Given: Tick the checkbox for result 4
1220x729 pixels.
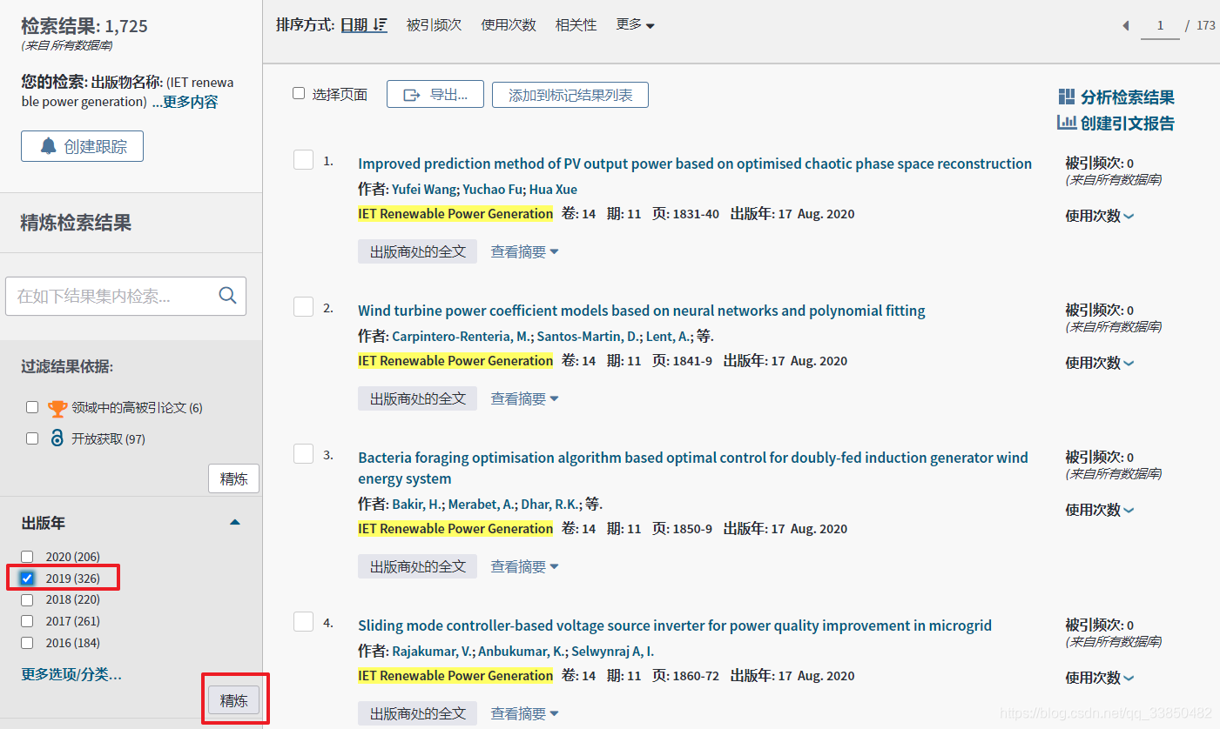Looking at the screenshot, I should click(x=303, y=621).
